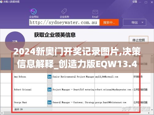Open the 设置 settings menu
The height and width of the screenshot is (115, 154).
click(135, 2)
